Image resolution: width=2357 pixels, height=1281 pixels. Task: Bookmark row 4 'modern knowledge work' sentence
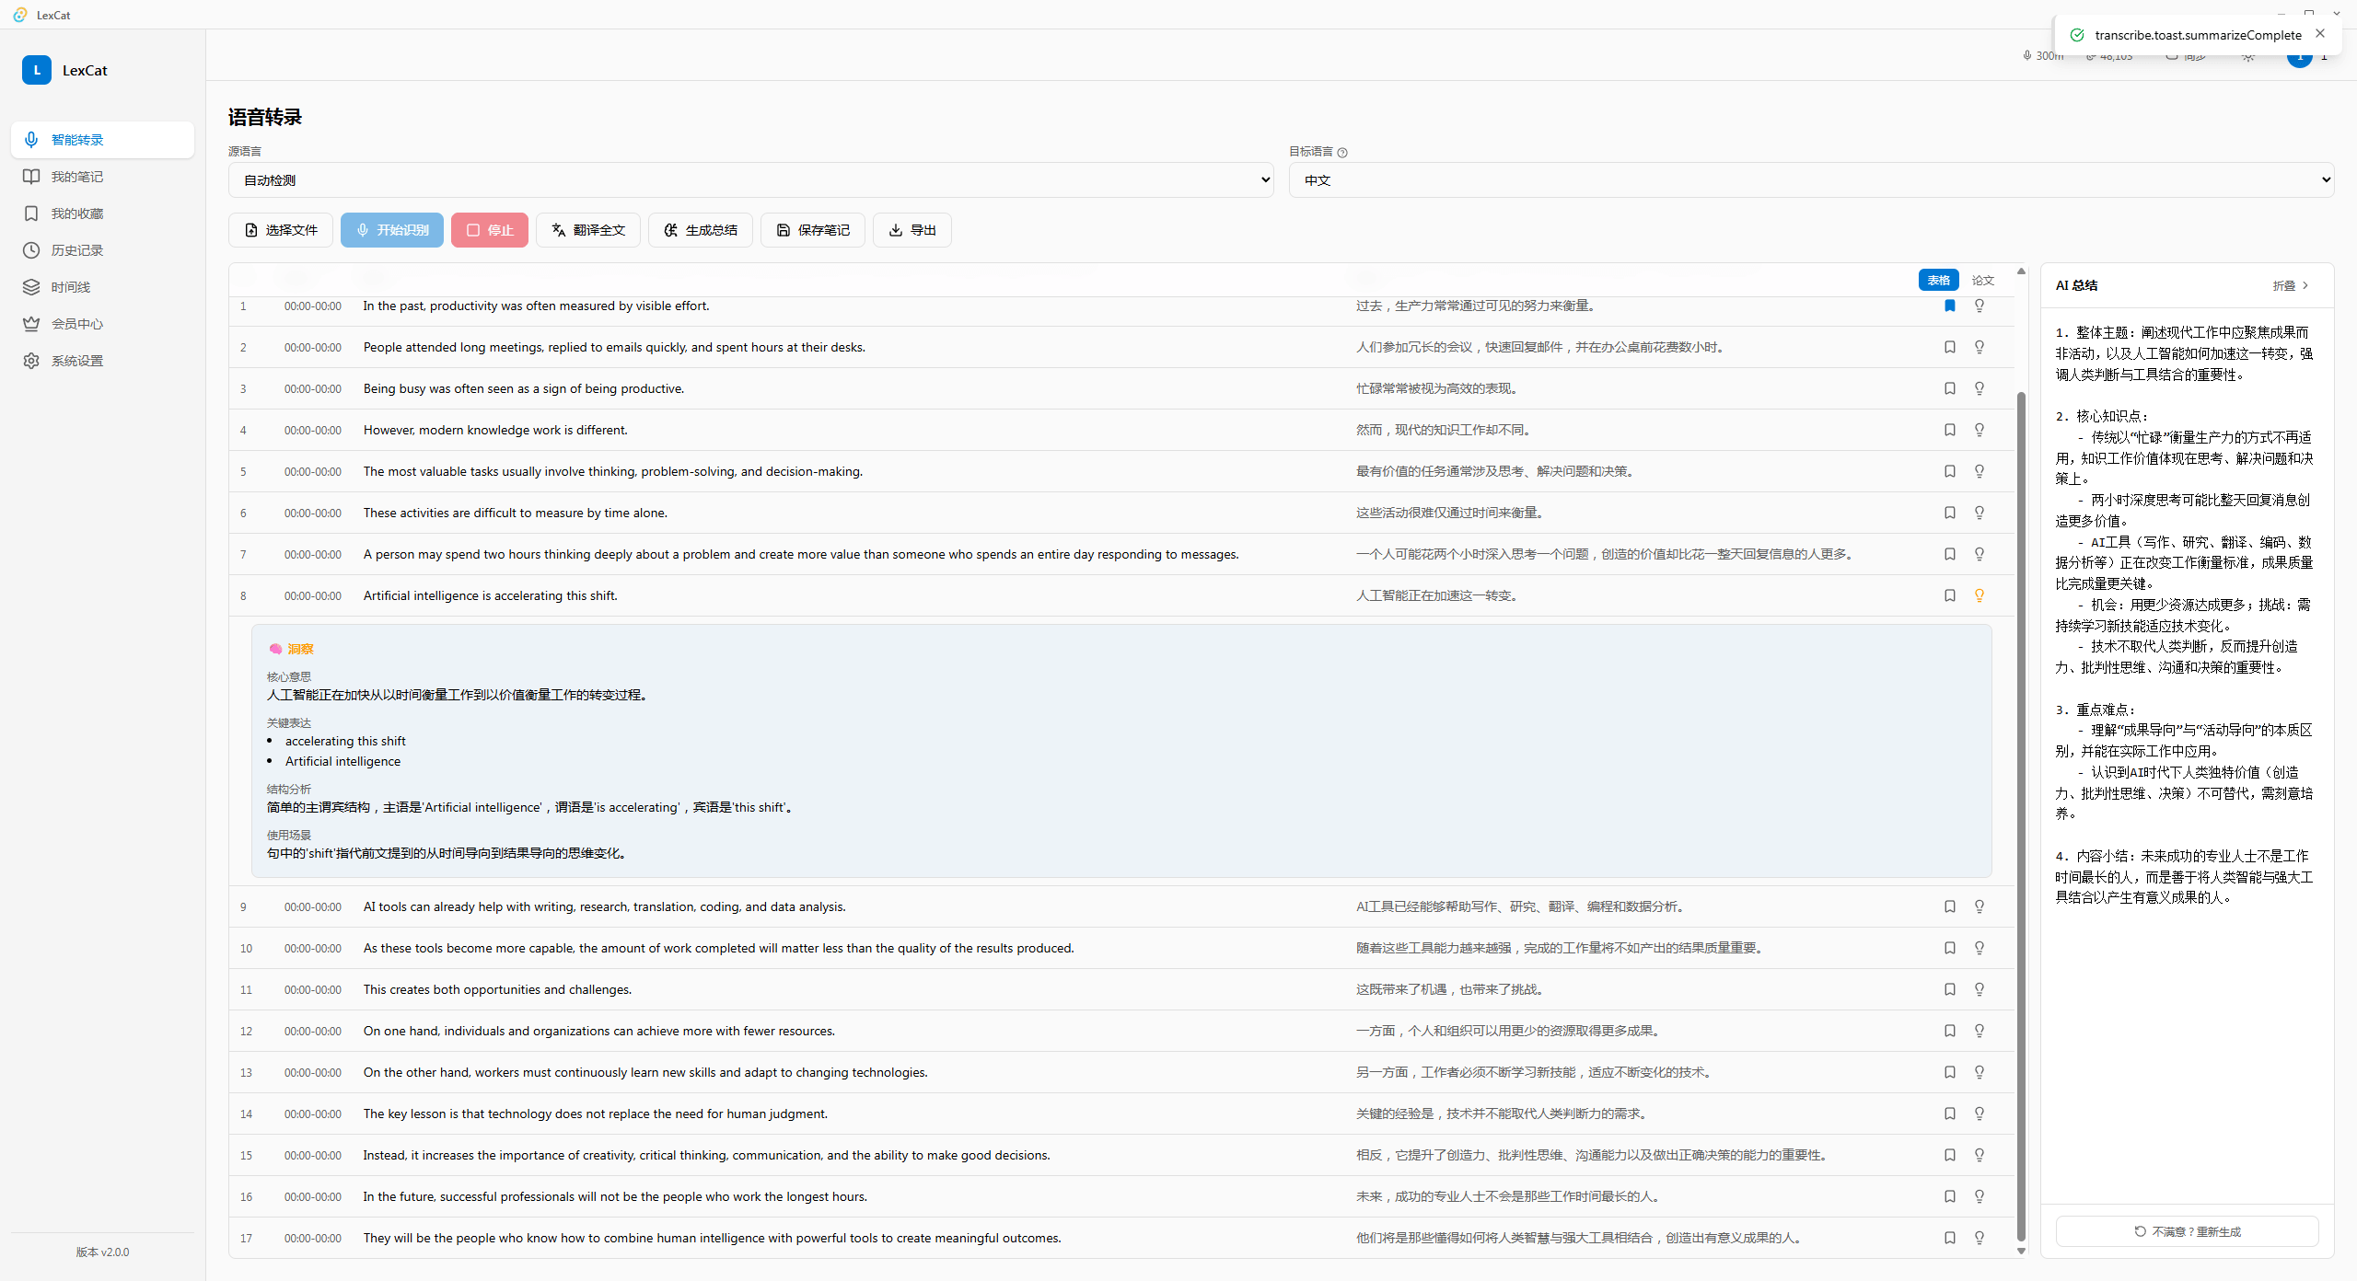tap(1949, 430)
